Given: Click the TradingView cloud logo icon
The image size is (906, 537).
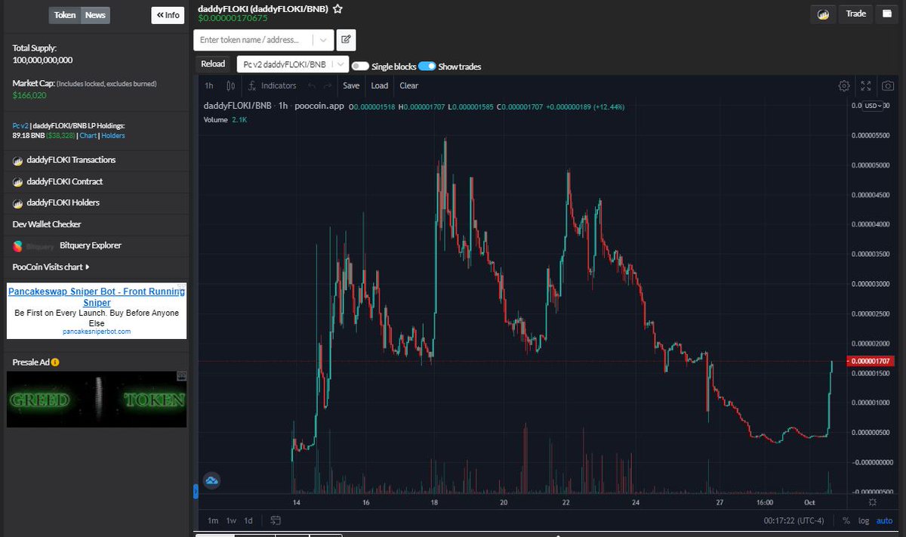Looking at the screenshot, I should [x=211, y=480].
